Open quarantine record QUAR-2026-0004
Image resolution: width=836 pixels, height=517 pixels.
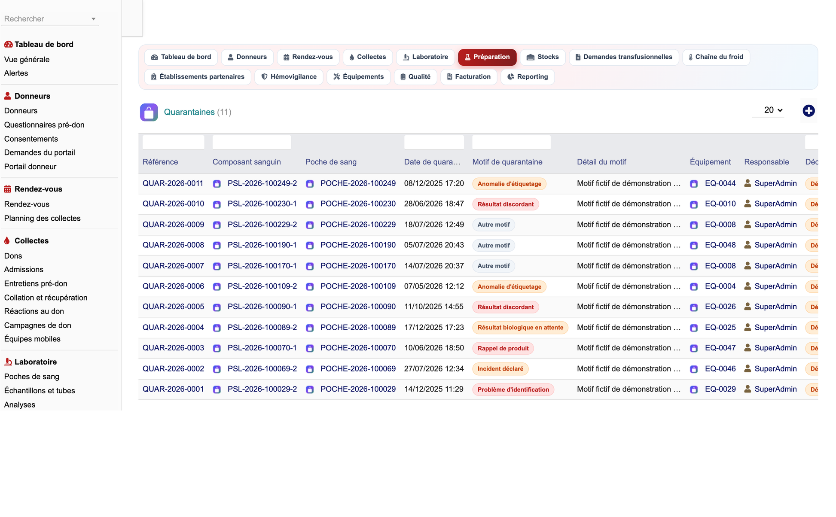coord(173,328)
